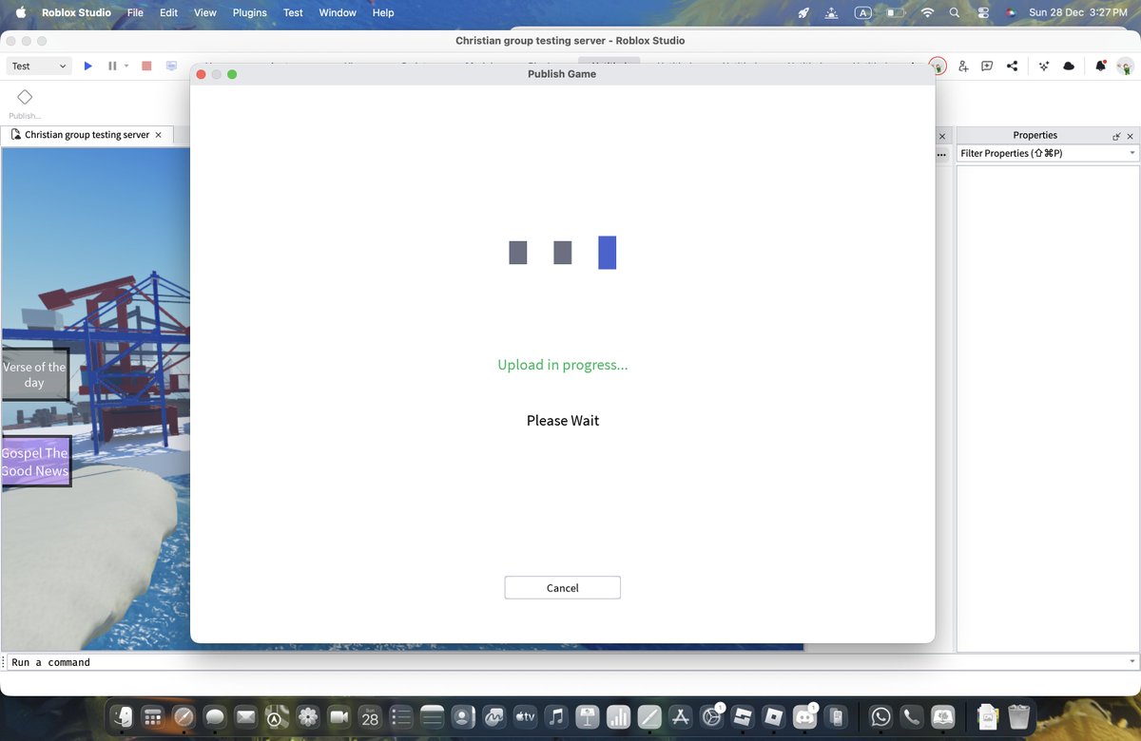This screenshot has width=1141, height=741.
Task: Open the Window menu
Action: [x=338, y=12]
